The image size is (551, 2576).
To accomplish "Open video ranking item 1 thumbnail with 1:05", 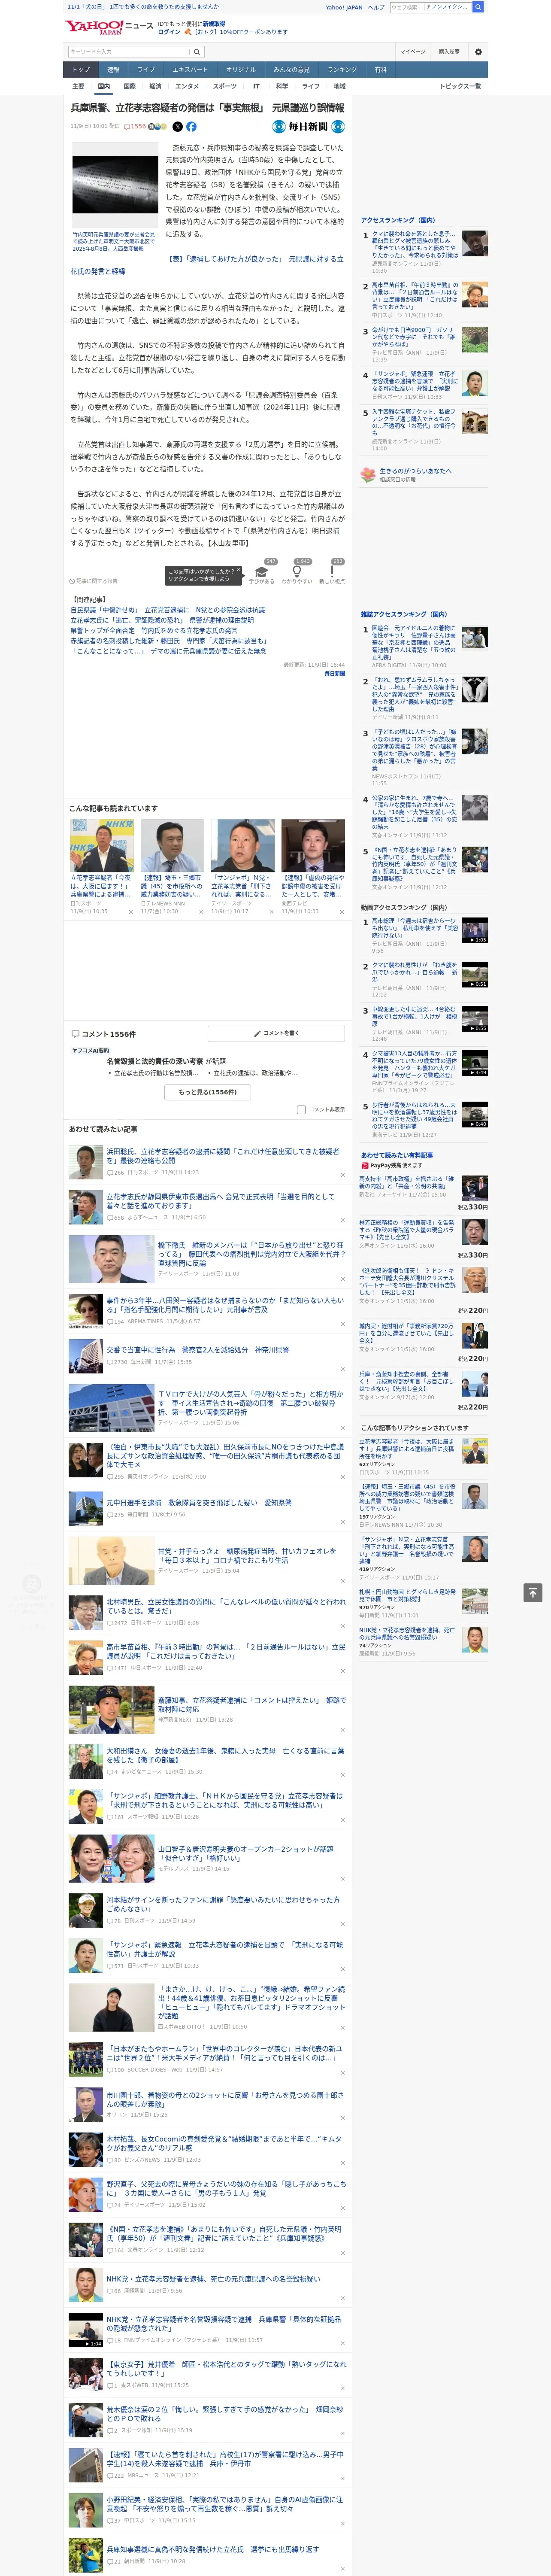I will (475, 930).
